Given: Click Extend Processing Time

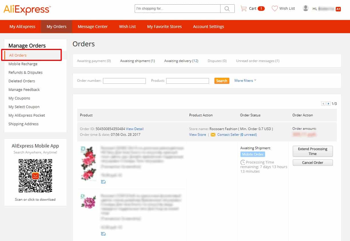Looking at the screenshot, I should (x=313, y=151).
